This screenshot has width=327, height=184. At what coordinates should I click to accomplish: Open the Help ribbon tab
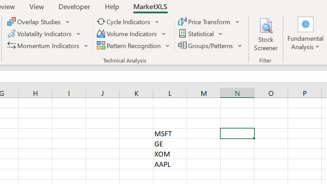112,7
